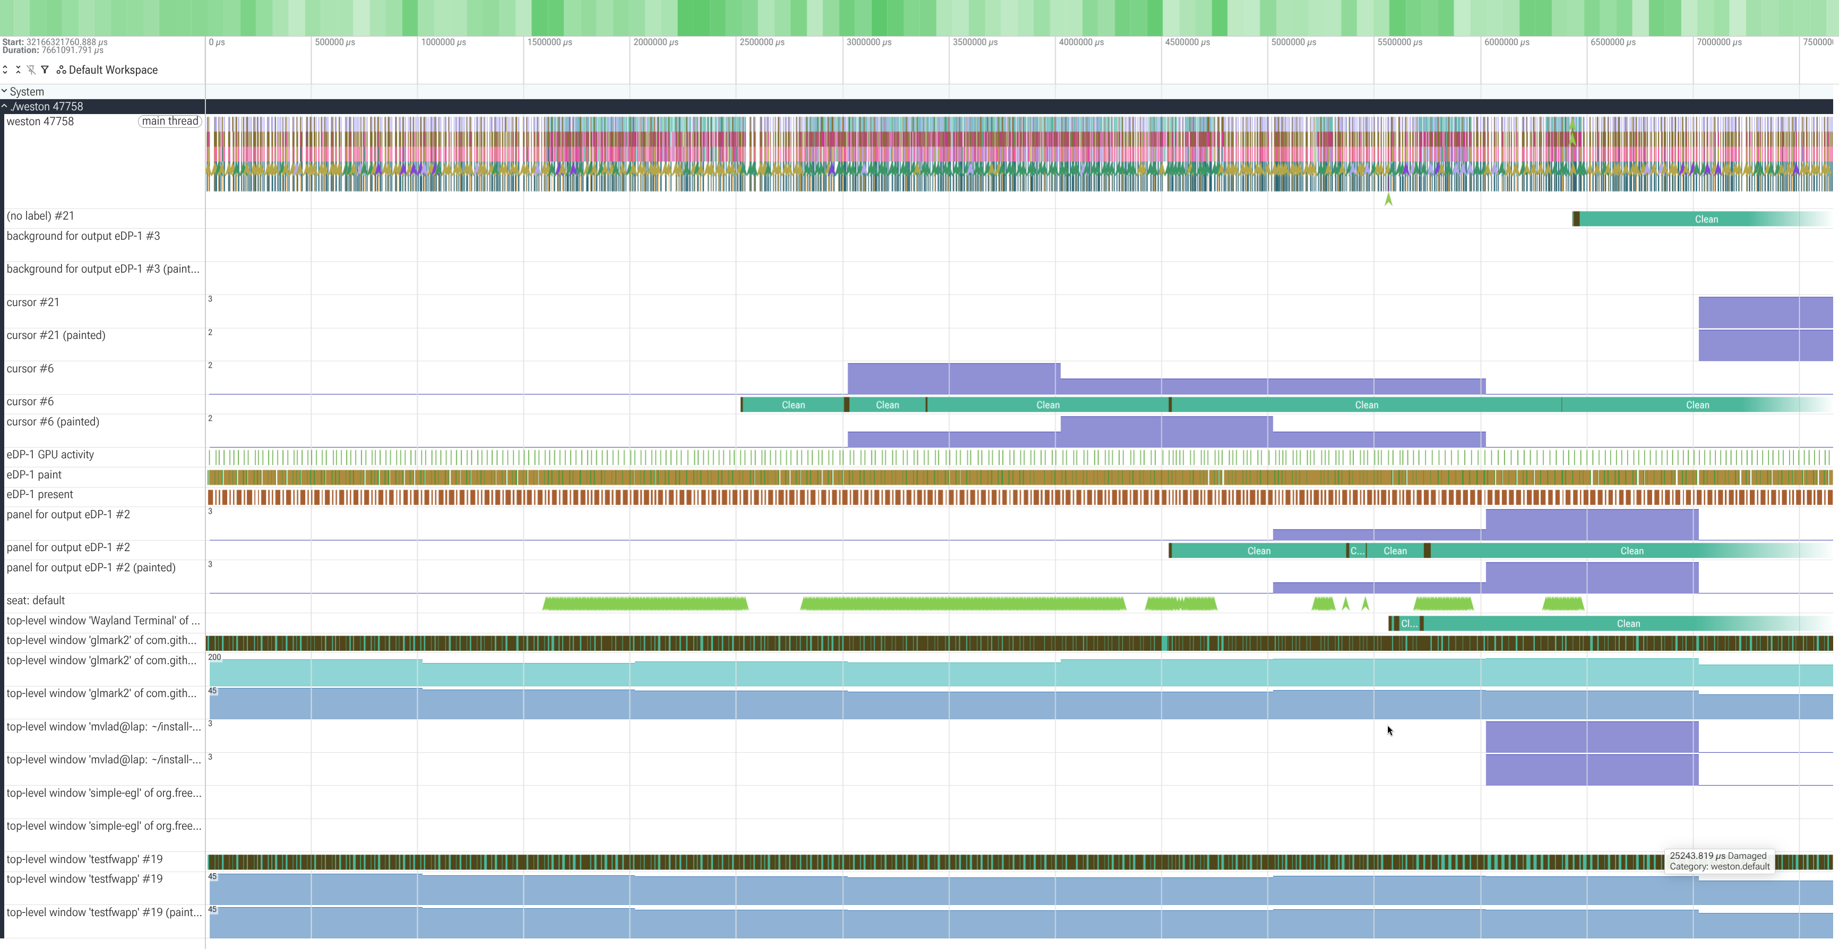The height and width of the screenshot is (949, 1839).
Task: Select the eDP-1 present track label
Action: click(x=40, y=494)
